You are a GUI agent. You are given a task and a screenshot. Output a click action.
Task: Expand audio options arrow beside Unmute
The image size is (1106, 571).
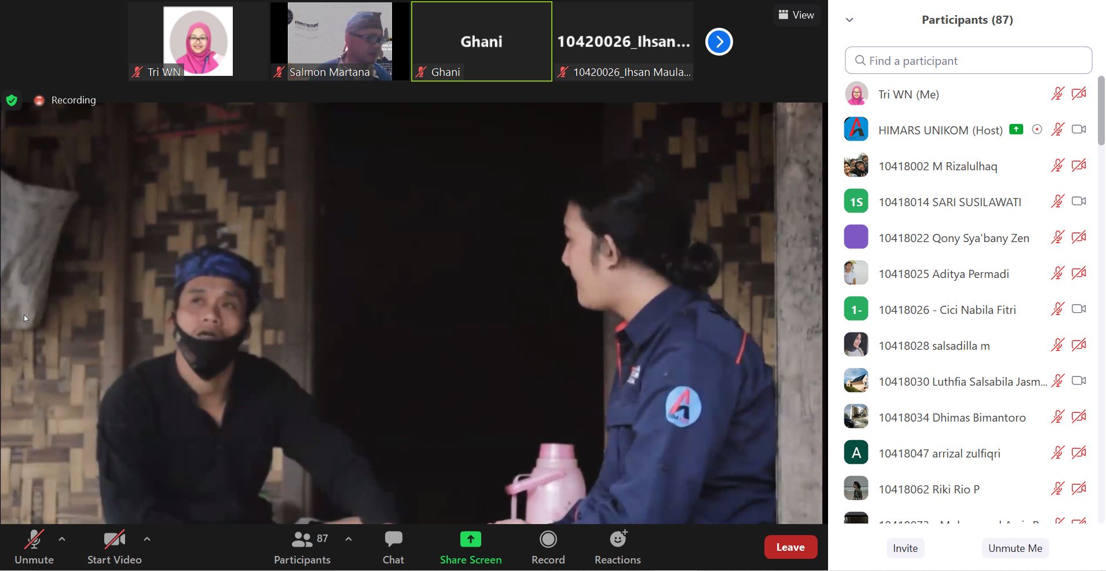point(62,539)
